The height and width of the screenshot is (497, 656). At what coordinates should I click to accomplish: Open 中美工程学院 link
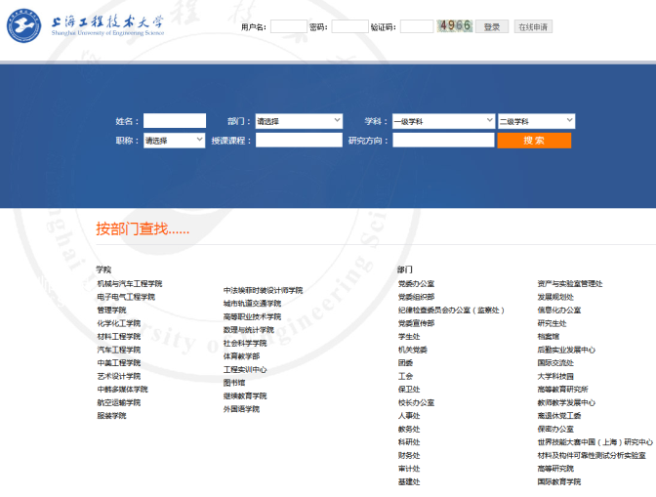click(x=119, y=362)
